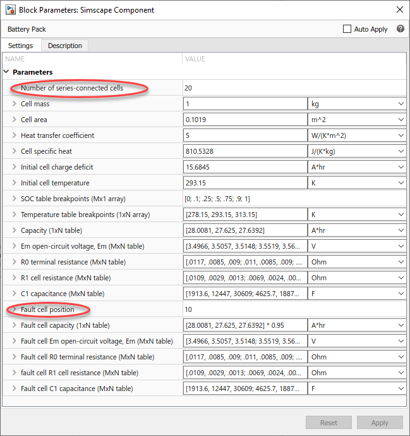Expand the Initial cell charge deficit row

coord(14,167)
